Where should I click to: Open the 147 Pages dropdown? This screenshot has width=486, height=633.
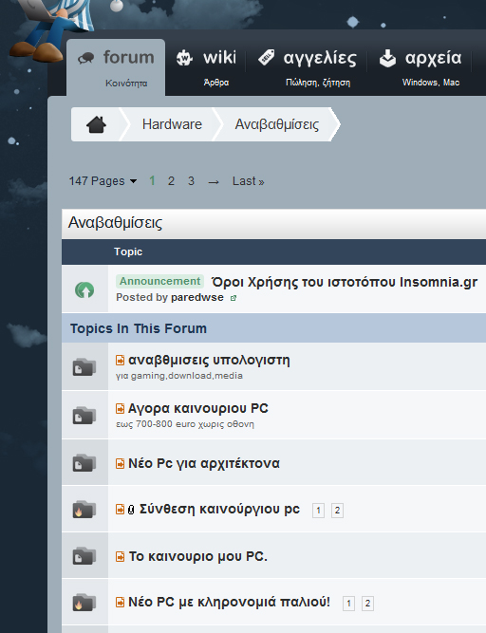103,181
